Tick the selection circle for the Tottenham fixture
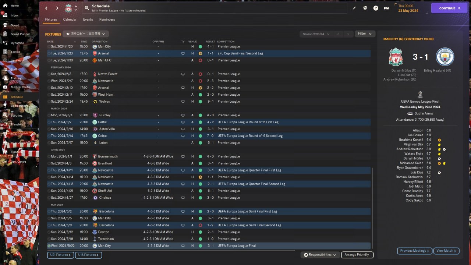The height and width of the screenshot is (265, 471). [49, 239]
